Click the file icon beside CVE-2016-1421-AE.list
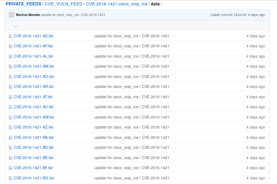The width and height of the screenshot is (277, 184). (11, 36)
